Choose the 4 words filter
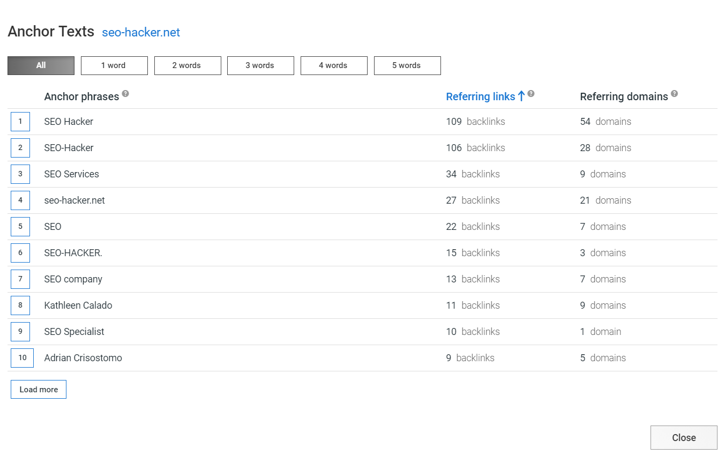Screen dimensions: 725x455 coord(334,65)
